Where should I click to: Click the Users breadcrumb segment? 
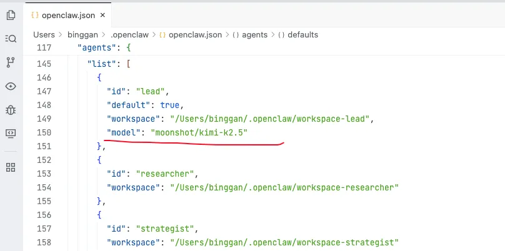tap(44, 34)
